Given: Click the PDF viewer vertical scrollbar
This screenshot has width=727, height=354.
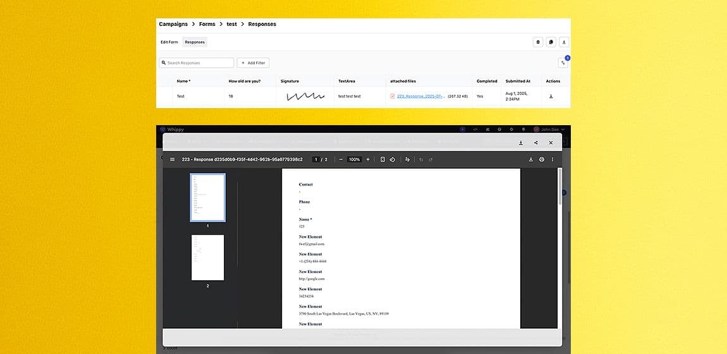Looking at the screenshot, I should (559, 186).
